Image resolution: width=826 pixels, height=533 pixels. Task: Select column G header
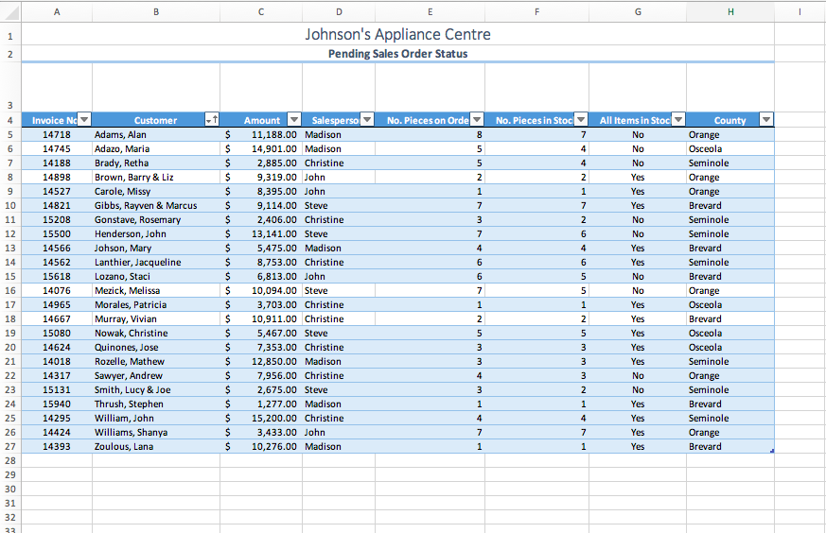pos(638,11)
